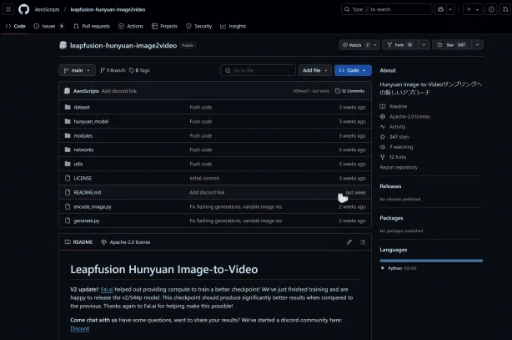The image size is (512, 340).
Task: Switch to the Issues tab
Action: [x=48, y=26]
